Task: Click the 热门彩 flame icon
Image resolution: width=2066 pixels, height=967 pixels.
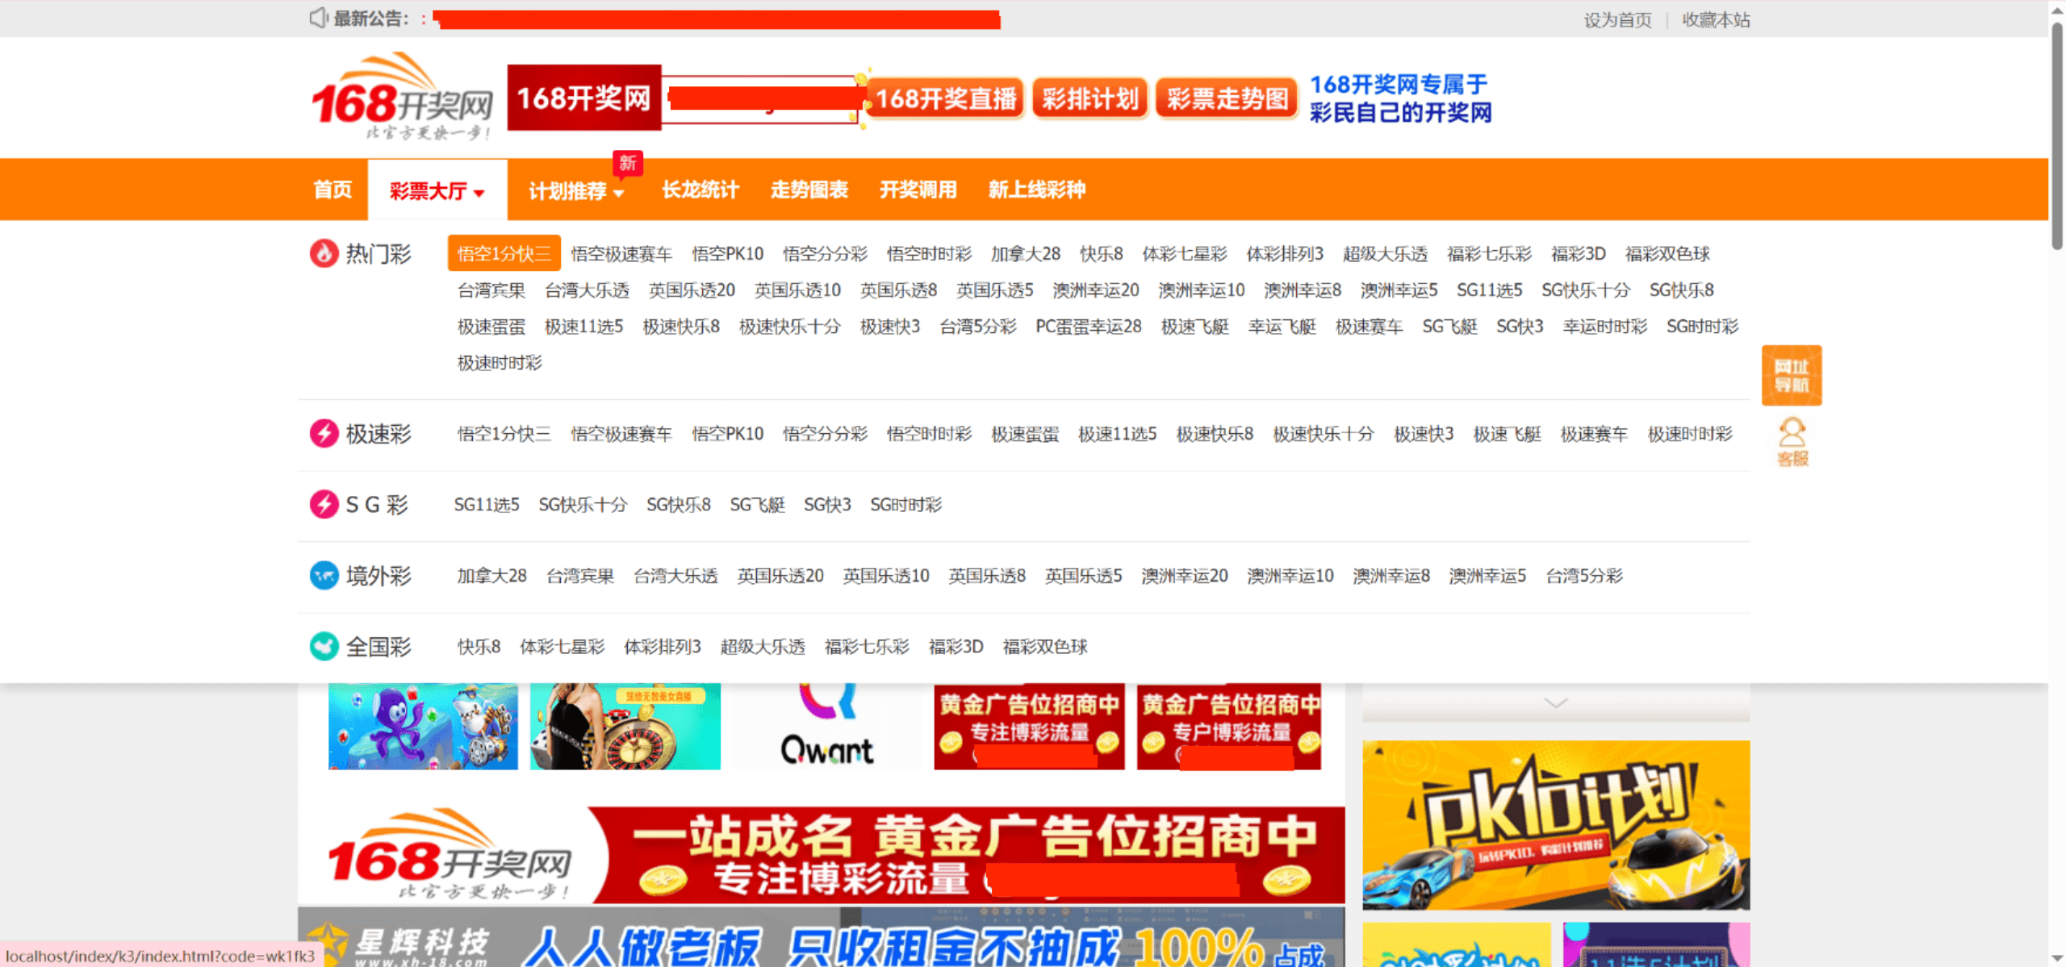Action: (324, 253)
